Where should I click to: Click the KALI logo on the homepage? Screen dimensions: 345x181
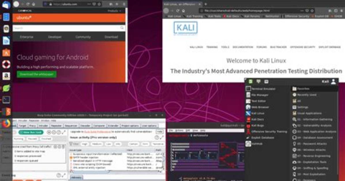tap(185, 28)
